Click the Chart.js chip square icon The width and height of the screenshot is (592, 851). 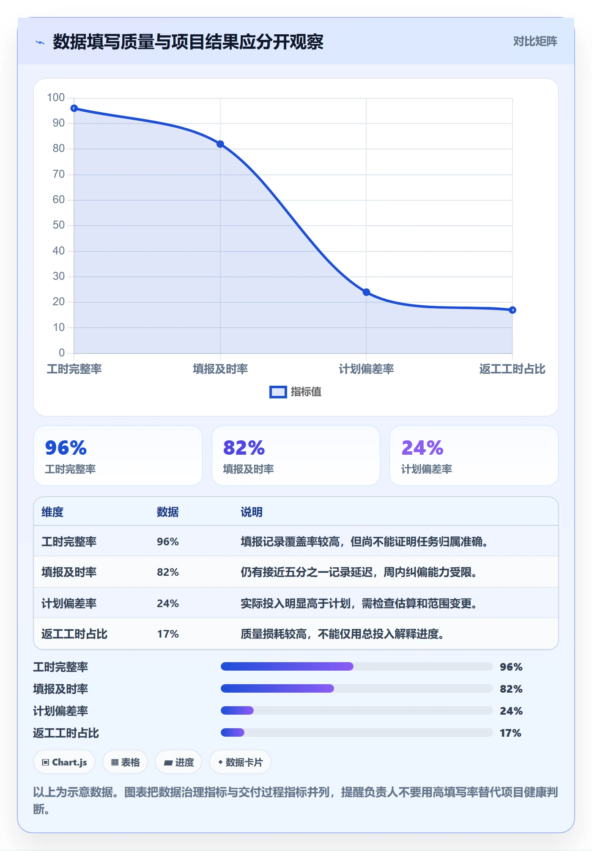click(46, 763)
